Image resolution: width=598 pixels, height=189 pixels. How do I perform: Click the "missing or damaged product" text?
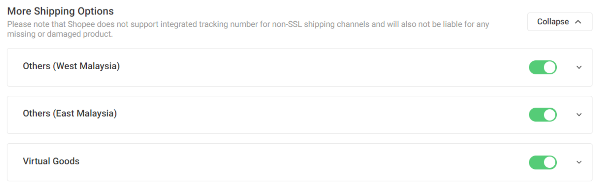[60, 34]
